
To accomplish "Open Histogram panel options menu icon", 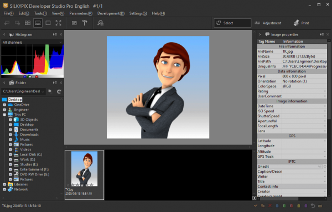I will (55, 34).
